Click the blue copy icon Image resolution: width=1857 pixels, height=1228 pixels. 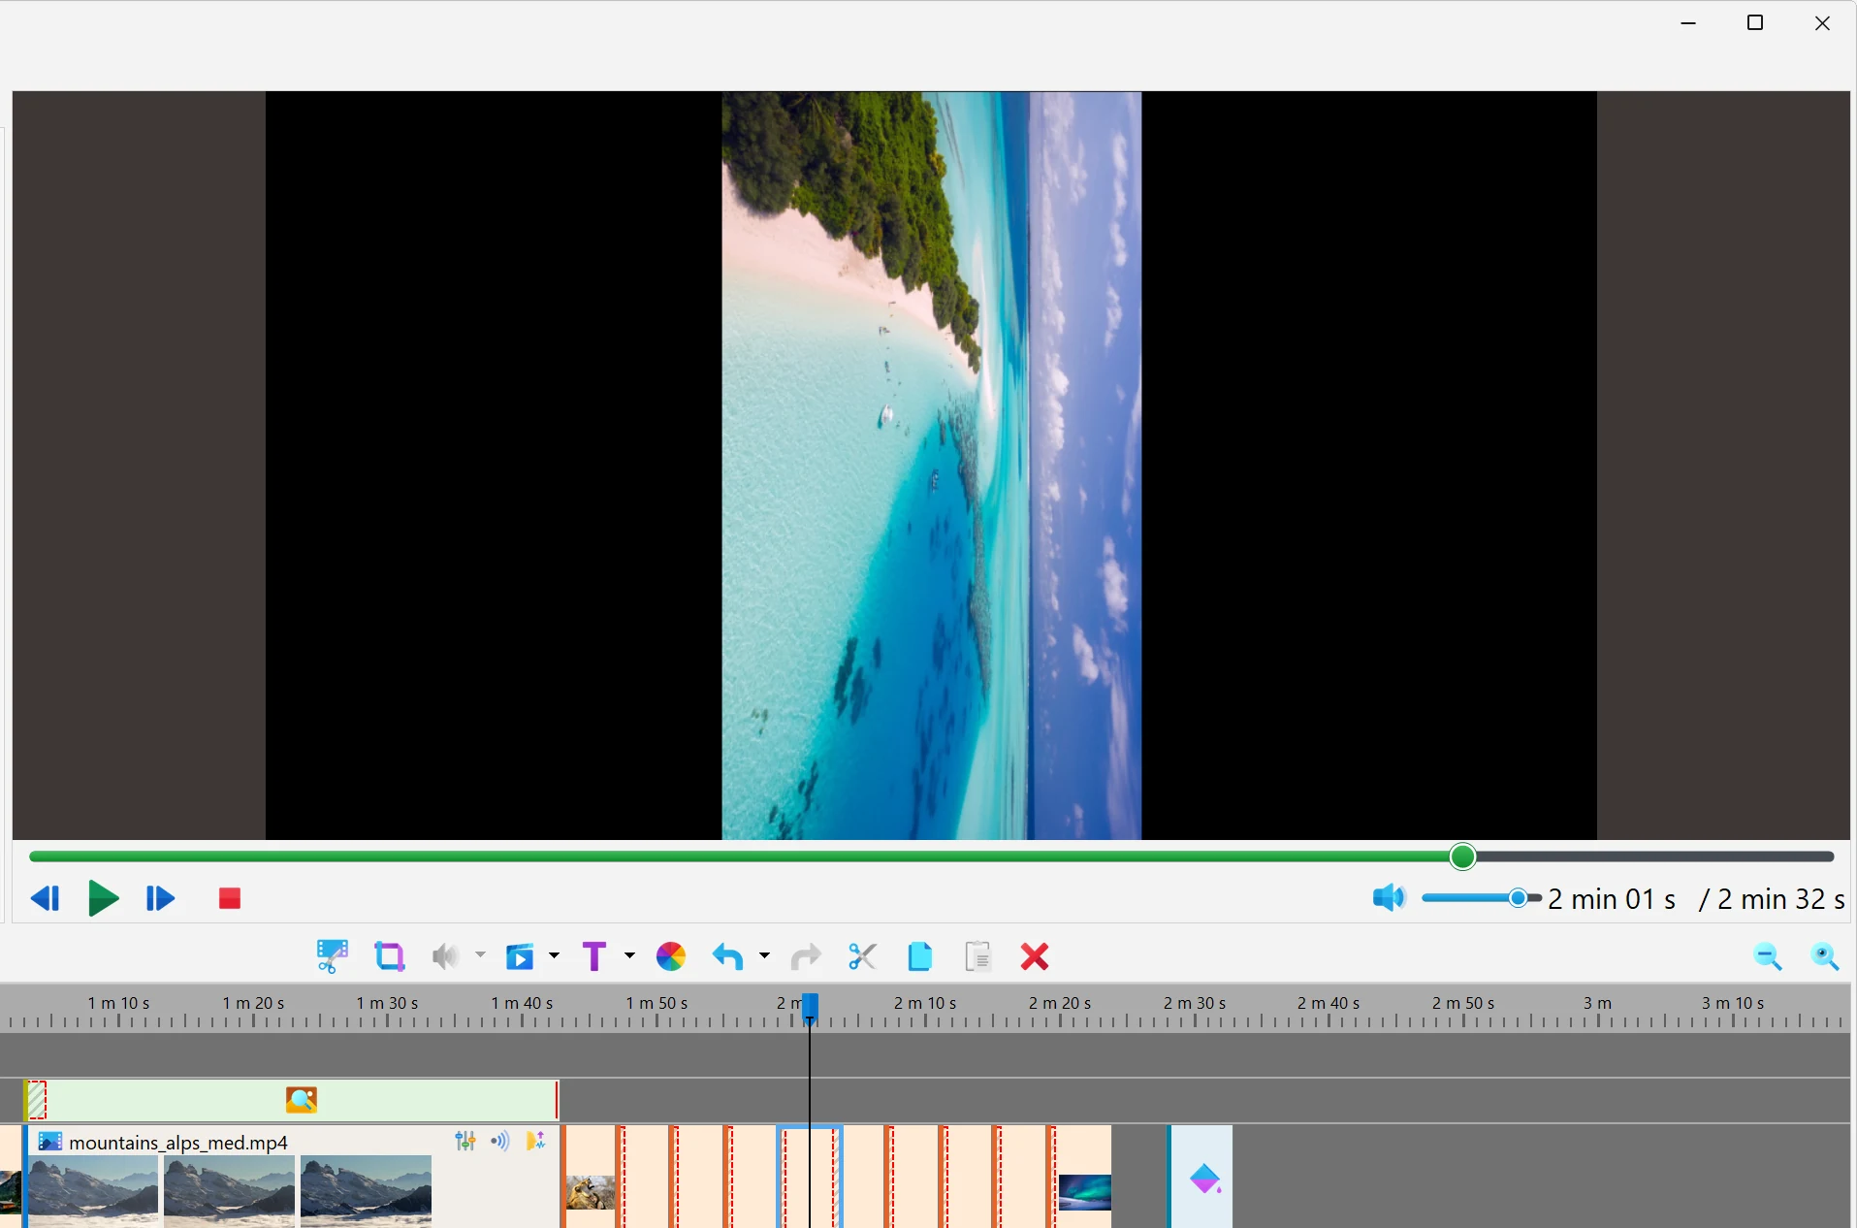pyautogui.click(x=920, y=956)
